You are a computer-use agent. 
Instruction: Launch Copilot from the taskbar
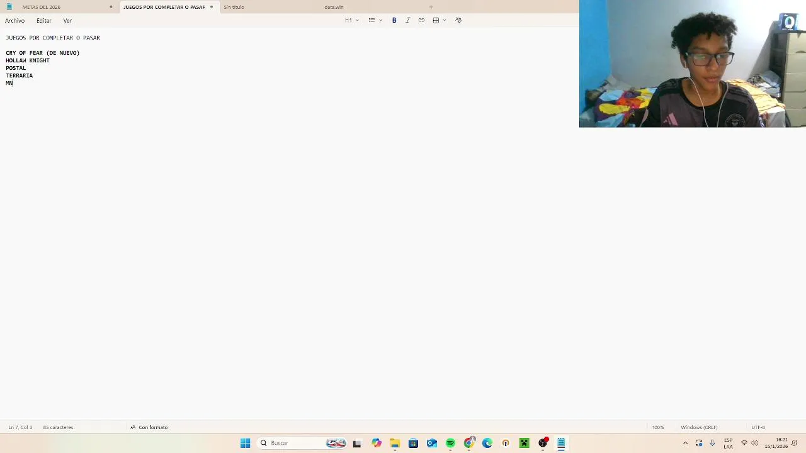click(x=377, y=443)
